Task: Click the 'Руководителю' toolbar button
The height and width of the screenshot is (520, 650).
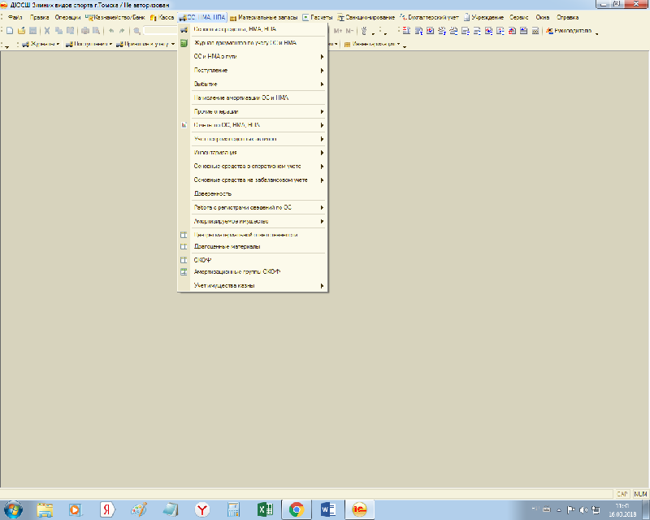Action: (569, 31)
